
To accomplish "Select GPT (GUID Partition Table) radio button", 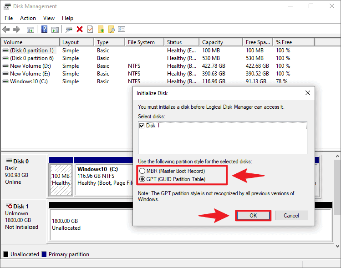I will coord(142,179).
